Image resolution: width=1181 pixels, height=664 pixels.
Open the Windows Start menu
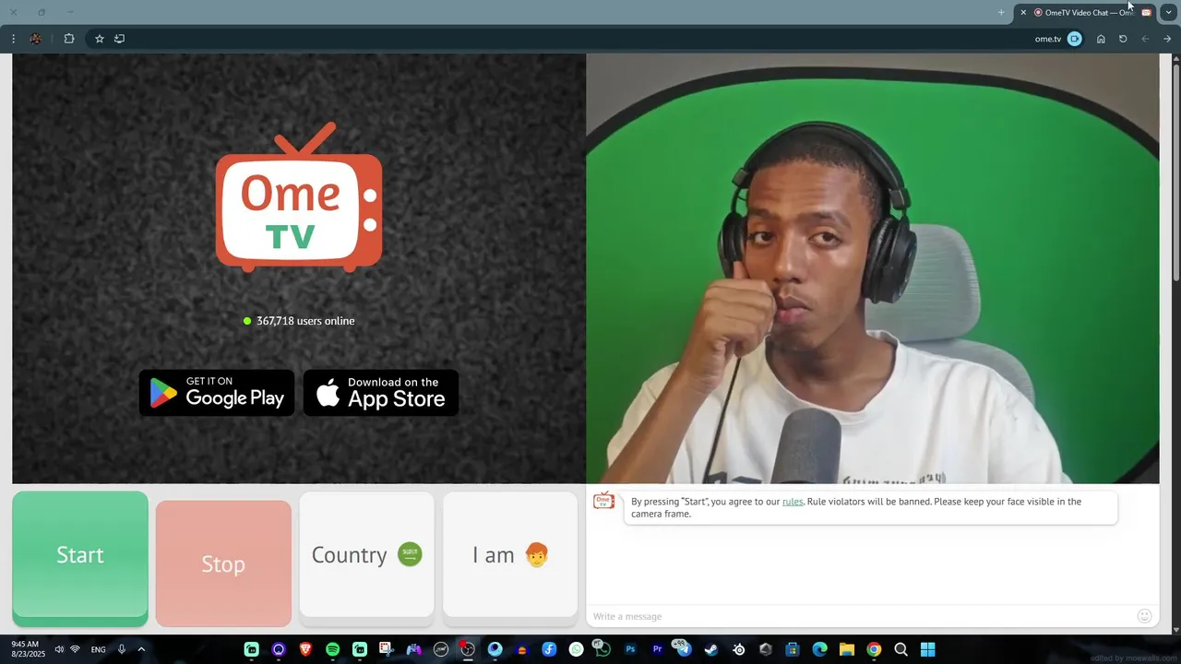click(928, 649)
